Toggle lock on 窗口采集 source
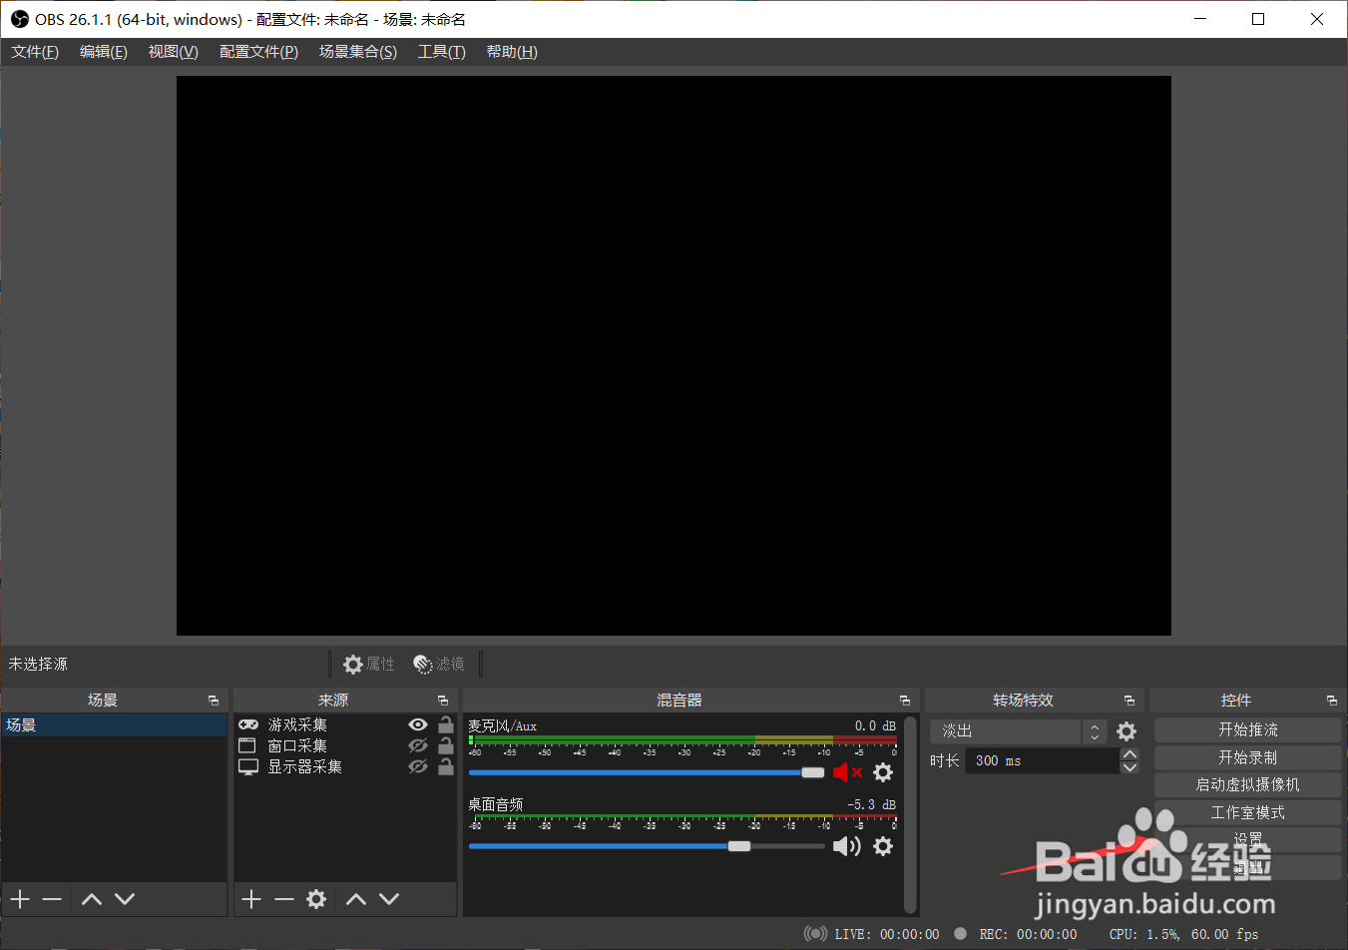 point(446,745)
